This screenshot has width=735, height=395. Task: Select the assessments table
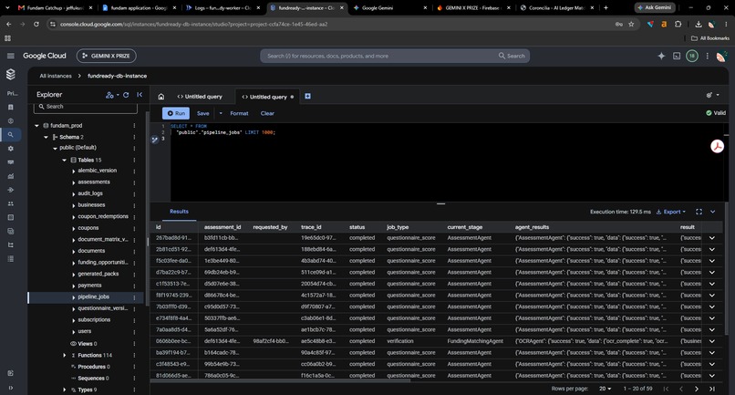point(94,182)
